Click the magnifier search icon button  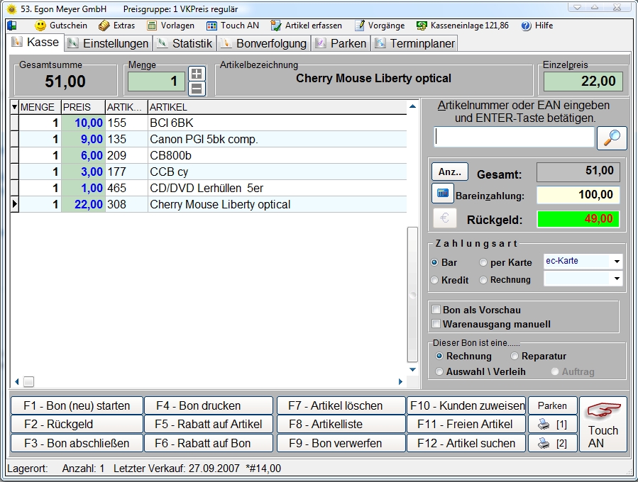click(x=612, y=138)
